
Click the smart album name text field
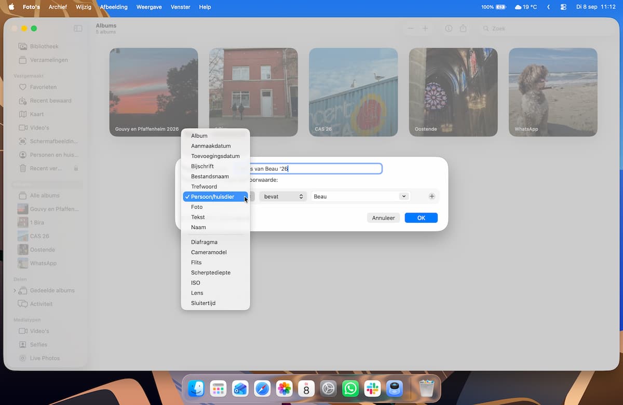click(x=308, y=169)
